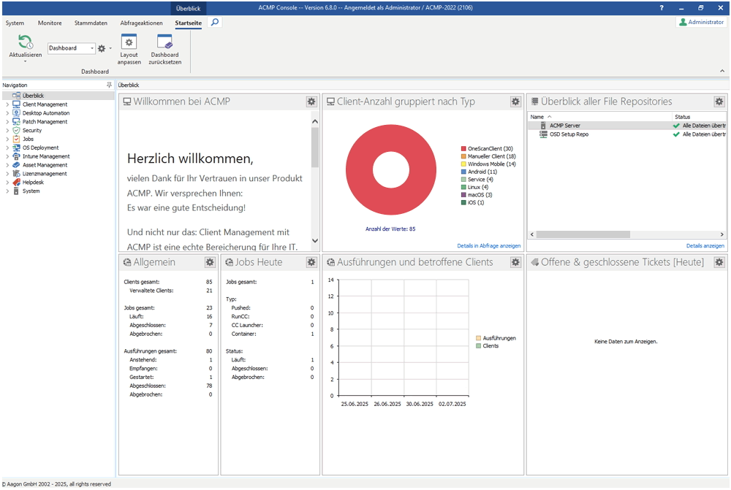
Task: Click horizontal scrollbar in File Repositories
Action: point(583,234)
